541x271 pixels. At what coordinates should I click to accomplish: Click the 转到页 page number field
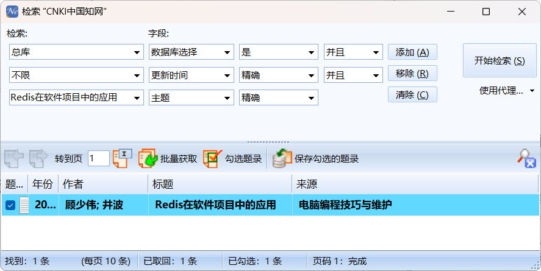click(x=99, y=158)
